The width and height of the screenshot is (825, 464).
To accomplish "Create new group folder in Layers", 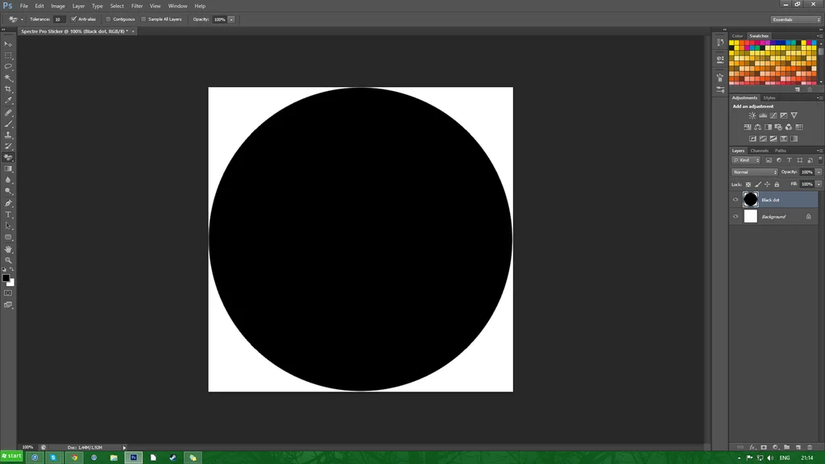I will [786, 447].
